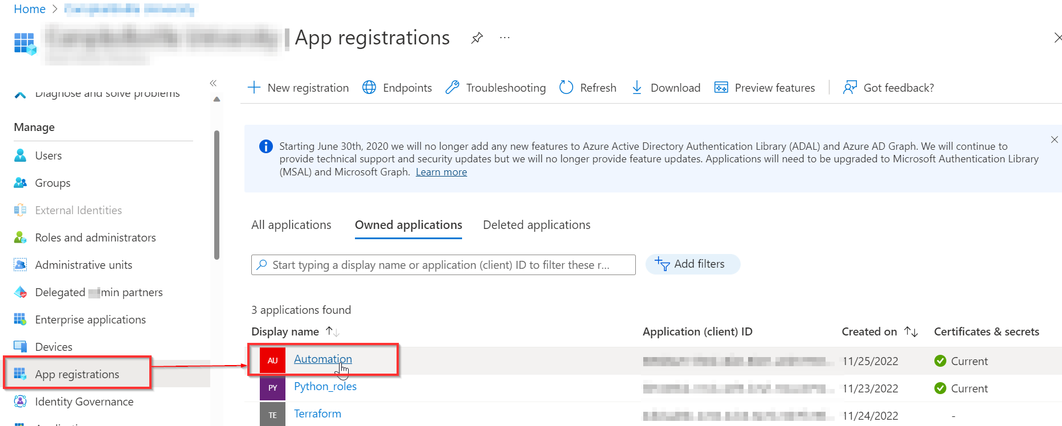Image resolution: width=1062 pixels, height=426 pixels.
Task: Follow the Learn more link
Action: 441,172
